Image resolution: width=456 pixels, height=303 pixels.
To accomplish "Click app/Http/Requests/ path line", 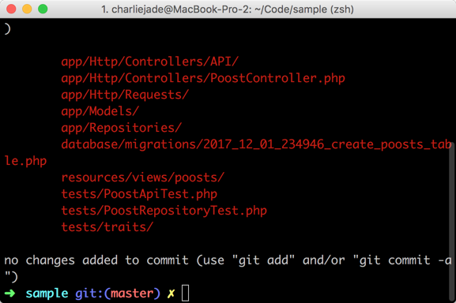I will click(125, 95).
